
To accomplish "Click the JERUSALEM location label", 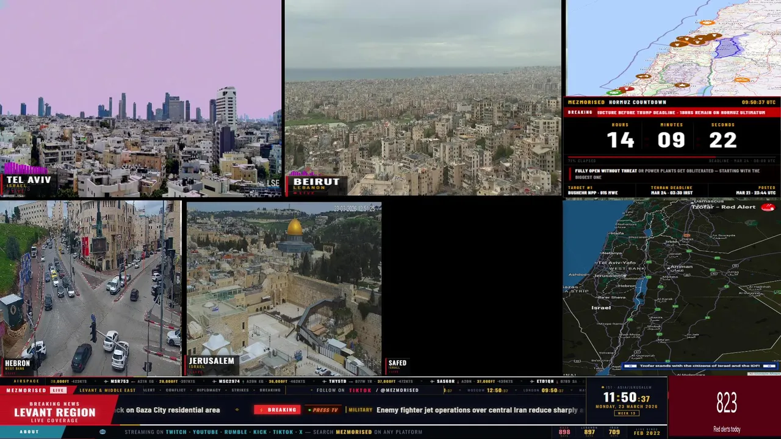I will pyautogui.click(x=212, y=361).
